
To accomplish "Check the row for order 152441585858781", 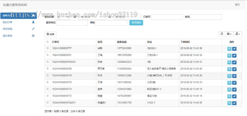I will (x=47, y=55).
